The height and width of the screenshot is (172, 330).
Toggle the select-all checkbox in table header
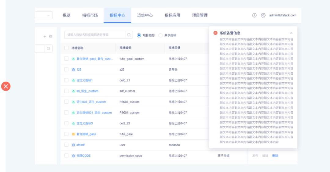pos(66,48)
